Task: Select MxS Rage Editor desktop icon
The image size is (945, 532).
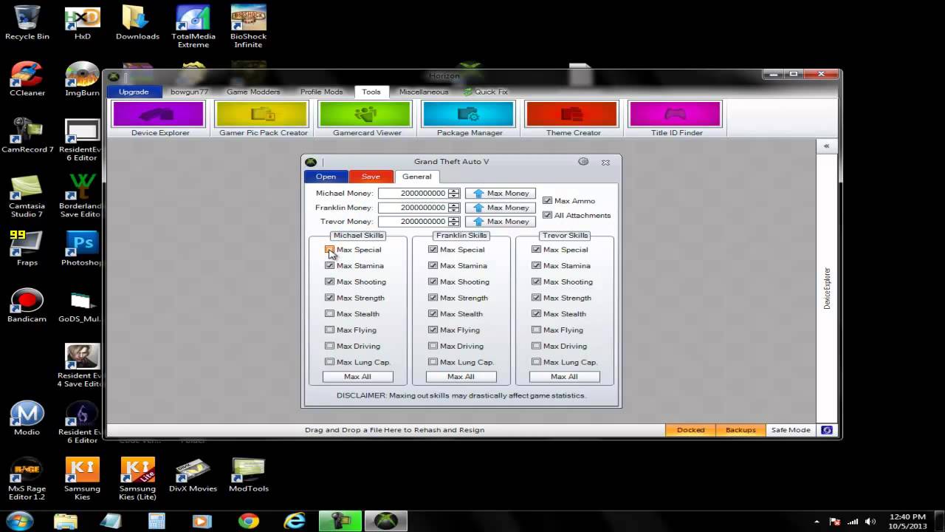Action: [27, 479]
